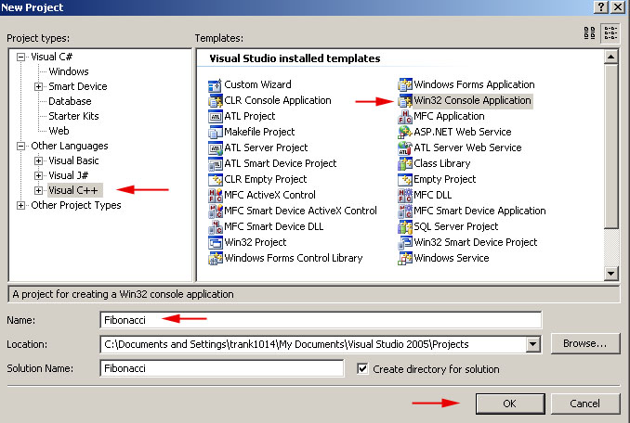
Task: Select the Smart Device project type
Action: (x=78, y=86)
